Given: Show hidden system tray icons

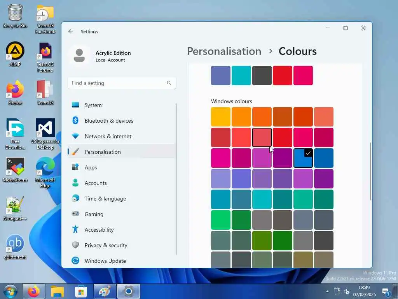Looking at the screenshot, I should (x=327, y=291).
